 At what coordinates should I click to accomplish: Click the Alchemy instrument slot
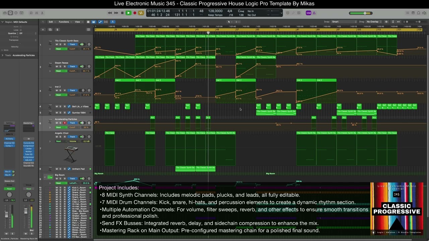(9, 139)
